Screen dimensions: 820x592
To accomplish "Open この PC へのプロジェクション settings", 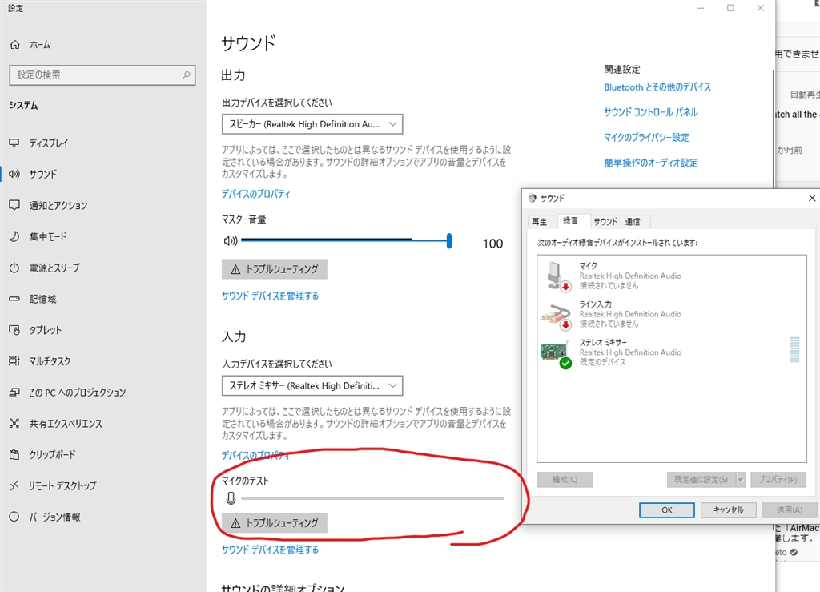I will pyautogui.click(x=68, y=393).
